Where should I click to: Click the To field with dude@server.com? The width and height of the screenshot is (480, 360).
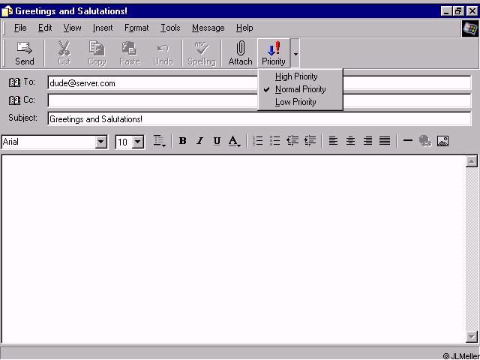pos(259,83)
